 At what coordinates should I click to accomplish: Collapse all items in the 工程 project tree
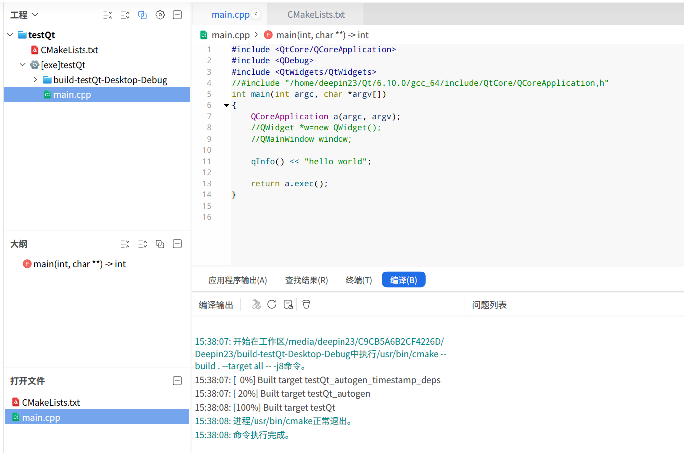(x=107, y=15)
